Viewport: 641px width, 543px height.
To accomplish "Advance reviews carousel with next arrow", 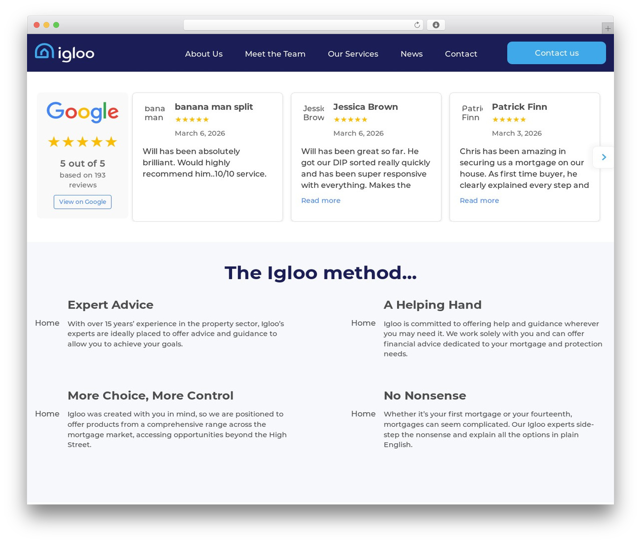I will pyautogui.click(x=603, y=157).
